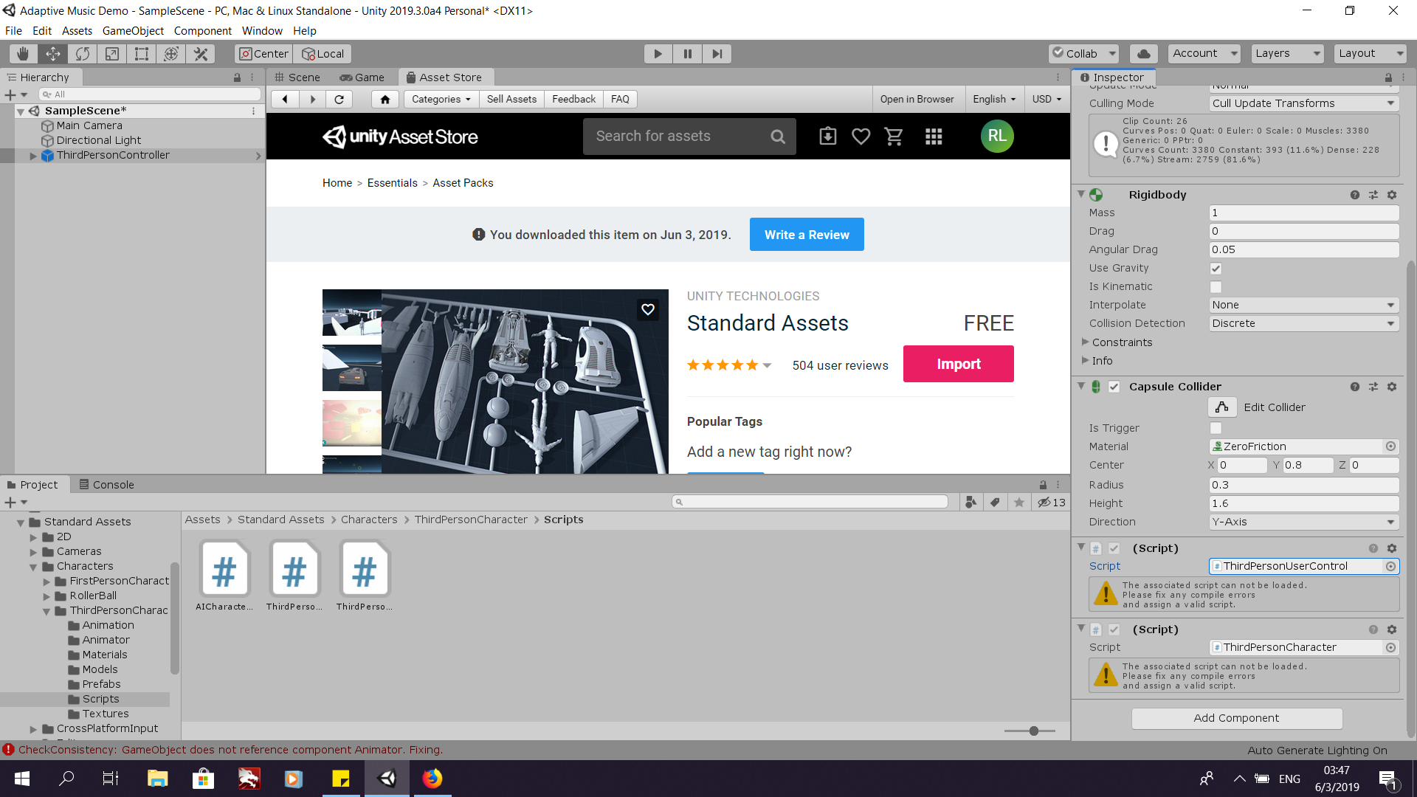
Task: Open RL user profile avatar
Action: (x=997, y=136)
